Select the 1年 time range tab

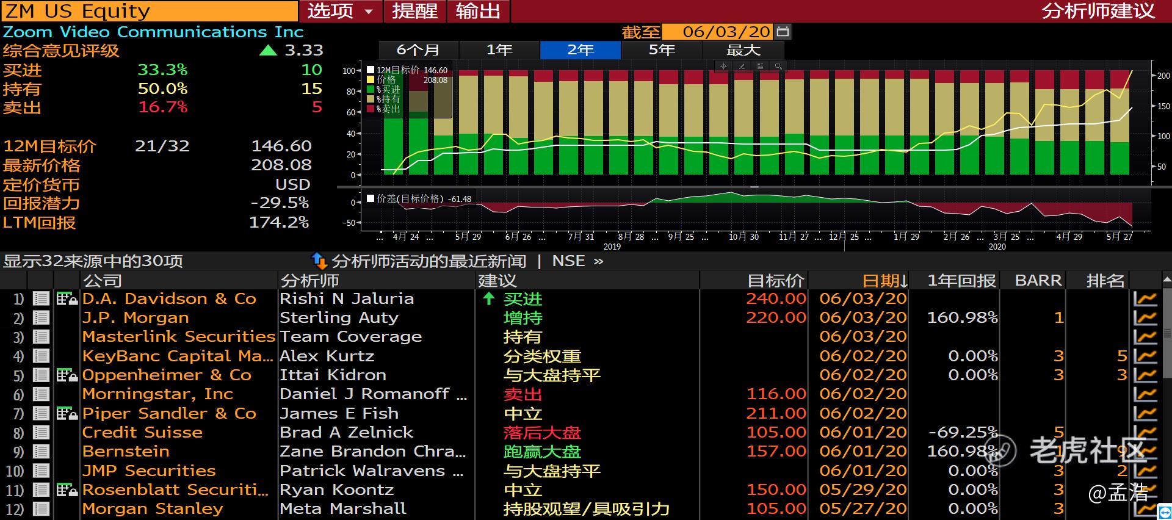[499, 50]
